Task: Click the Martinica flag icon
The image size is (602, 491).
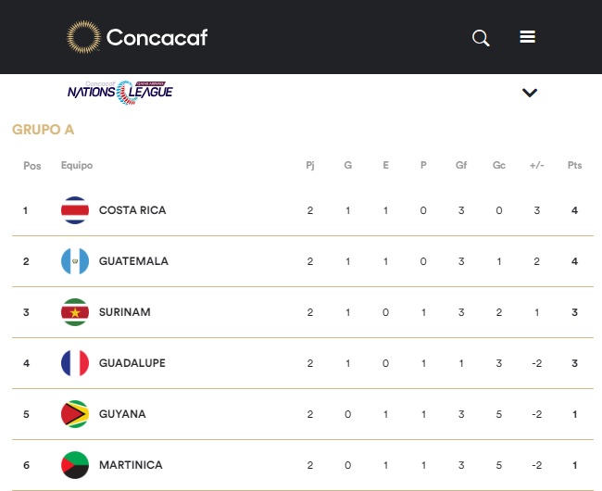Action: click(75, 465)
